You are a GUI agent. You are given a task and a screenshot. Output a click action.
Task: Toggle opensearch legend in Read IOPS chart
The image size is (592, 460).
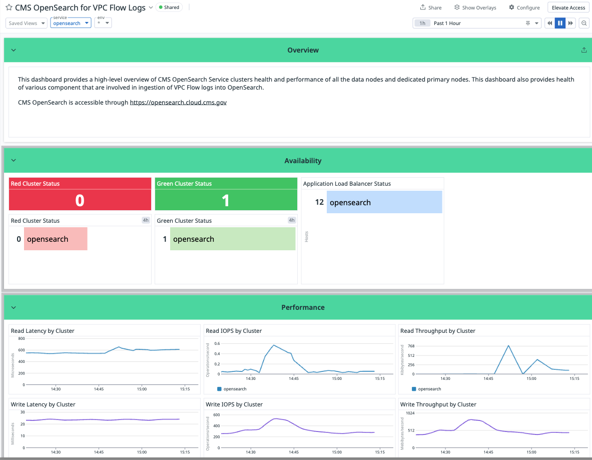(232, 389)
